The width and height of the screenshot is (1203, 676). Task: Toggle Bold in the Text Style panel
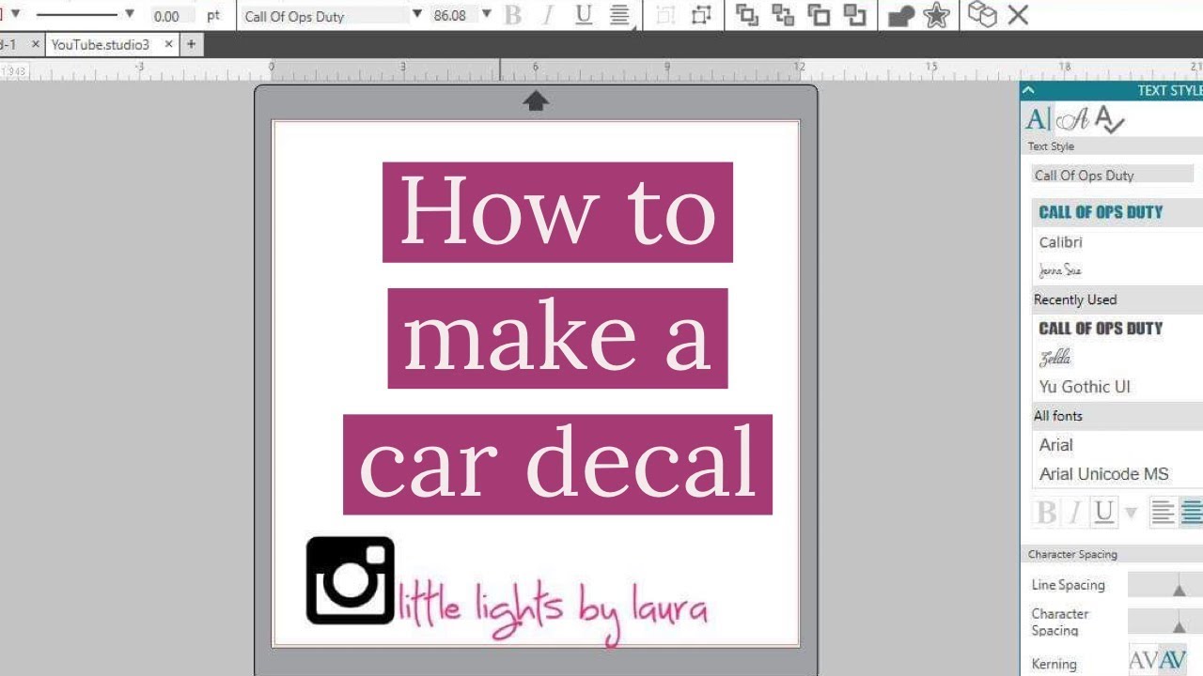coord(1046,513)
